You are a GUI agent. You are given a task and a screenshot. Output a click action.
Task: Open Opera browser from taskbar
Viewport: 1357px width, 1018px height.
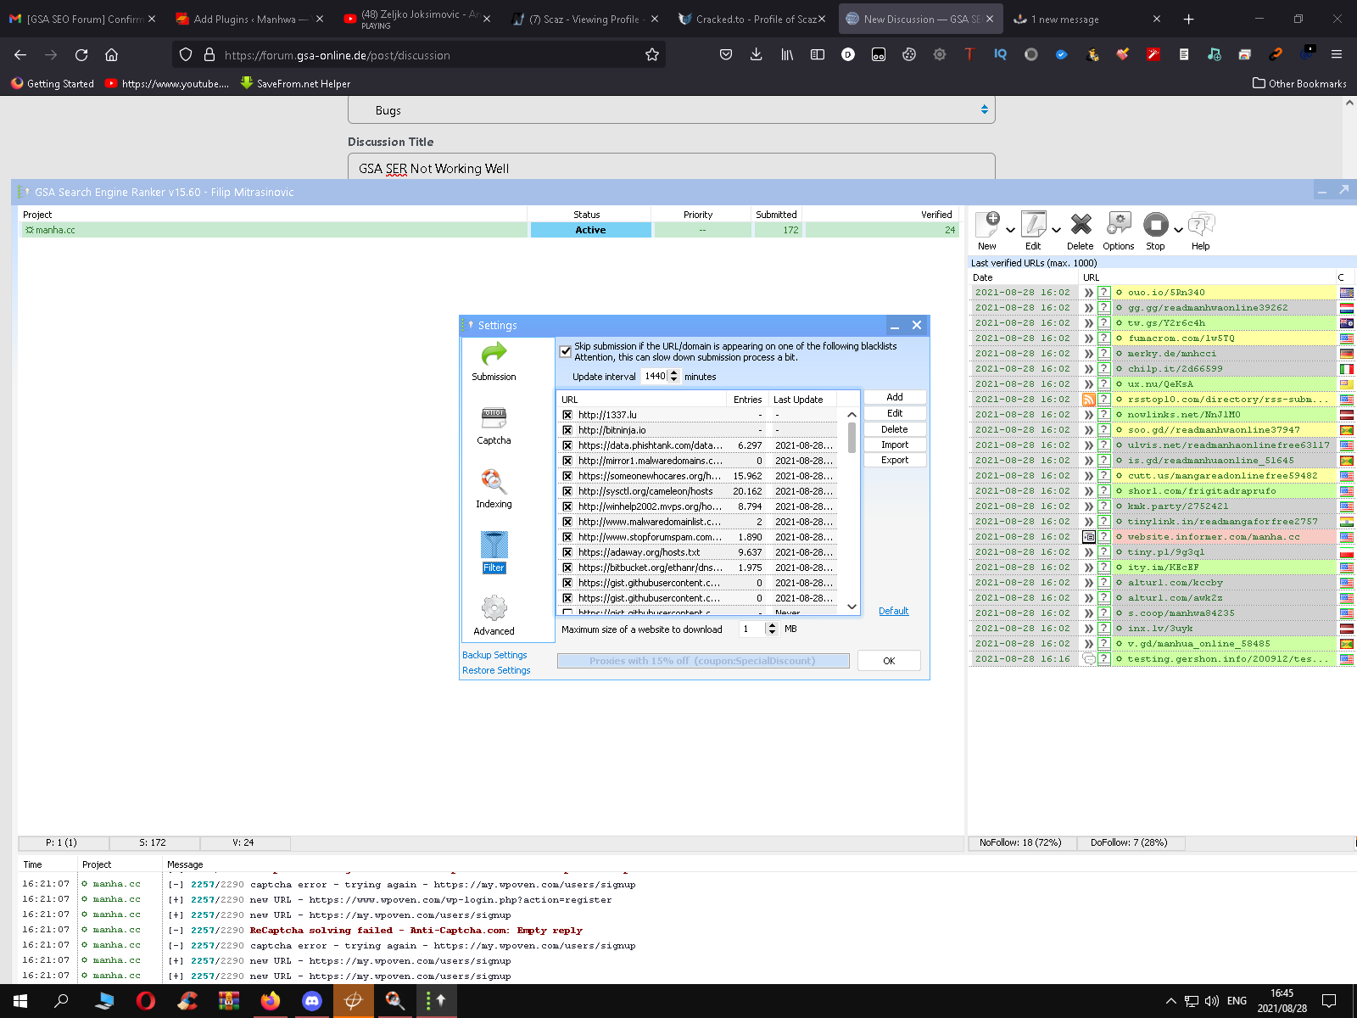click(x=146, y=1001)
